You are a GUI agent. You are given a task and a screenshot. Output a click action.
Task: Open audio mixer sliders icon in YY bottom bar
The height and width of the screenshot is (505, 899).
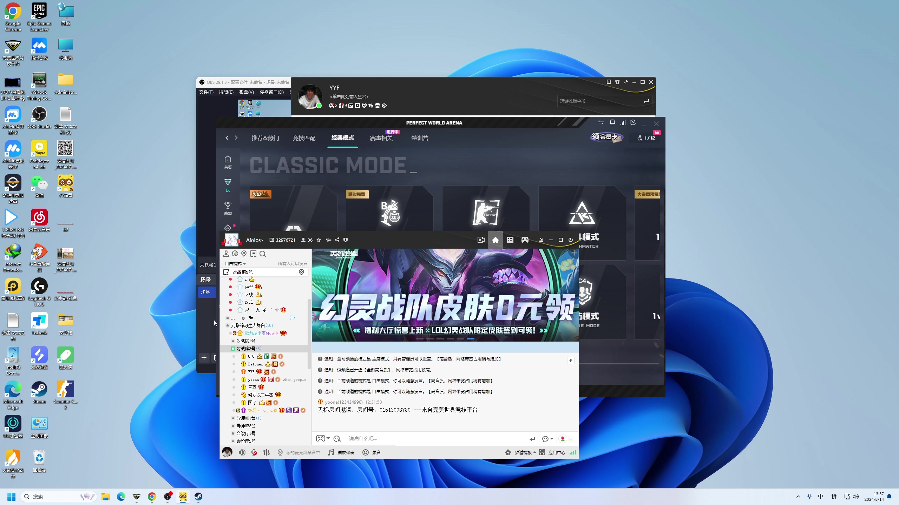[x=267, y=452]
